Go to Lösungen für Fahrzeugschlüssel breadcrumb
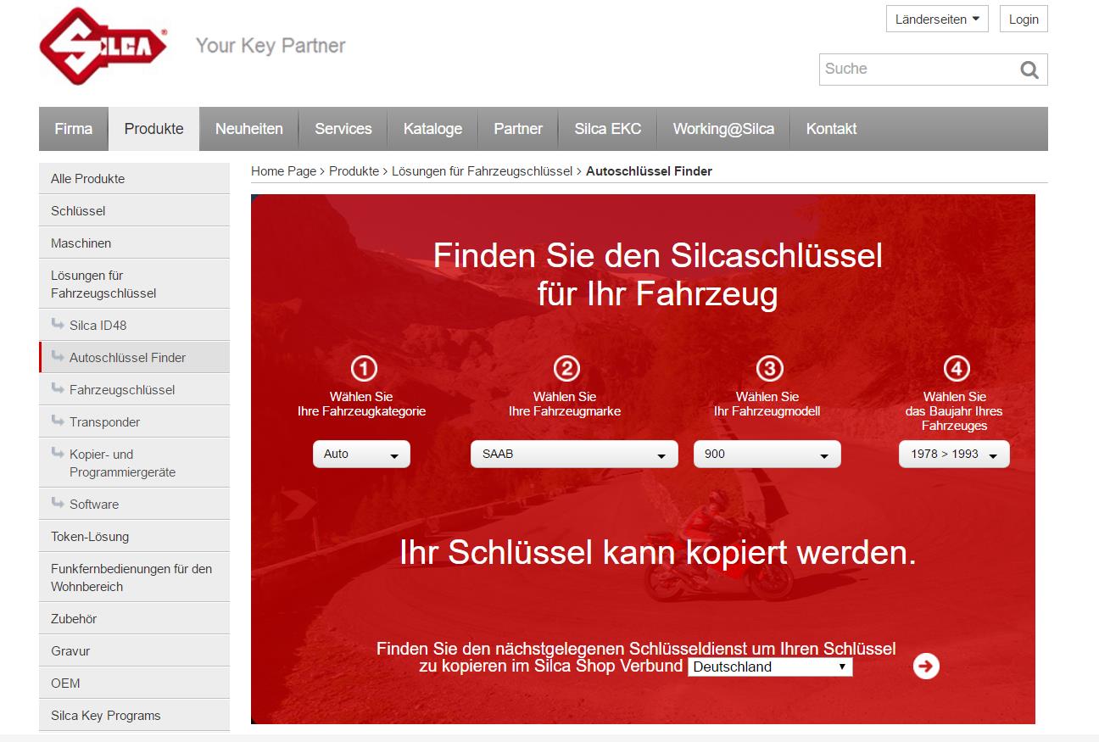This screenshot has width=1099, height=742. point(482,171)
